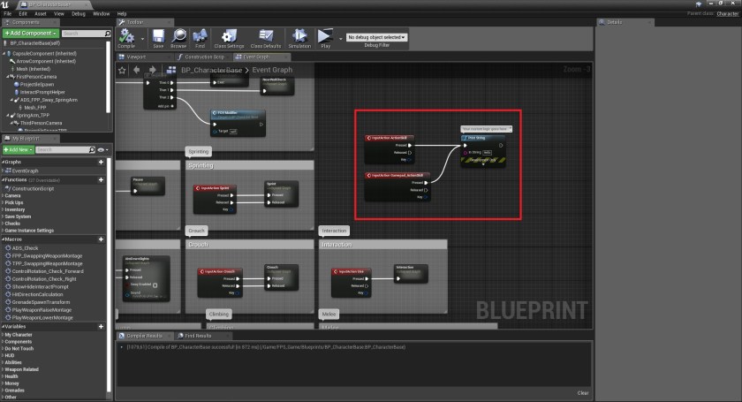
Task: Collapse the FirstPersonCamera component tree
Action: pyautogui.click(x=8, y=77)
